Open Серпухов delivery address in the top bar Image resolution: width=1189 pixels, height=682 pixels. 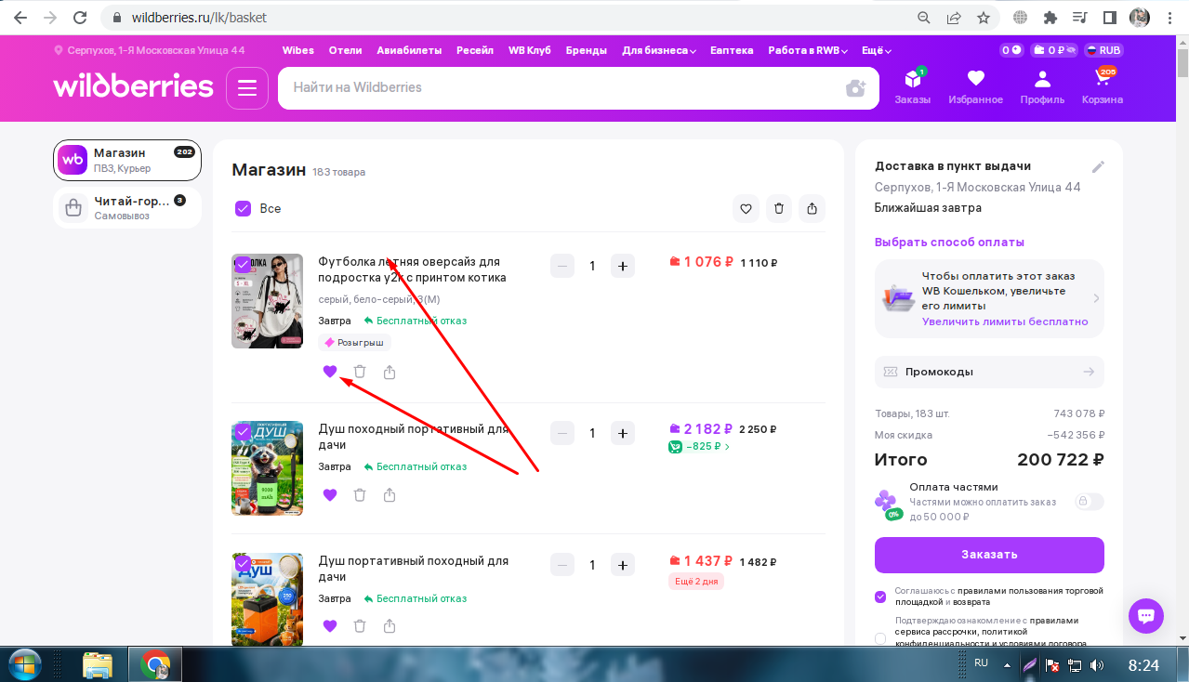(150, 50)
